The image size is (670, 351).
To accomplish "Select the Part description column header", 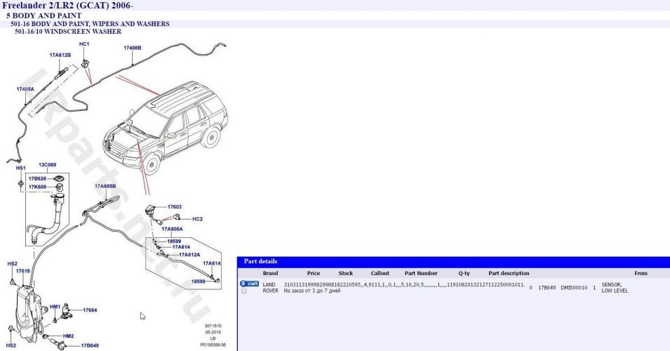I will point(509,273).
